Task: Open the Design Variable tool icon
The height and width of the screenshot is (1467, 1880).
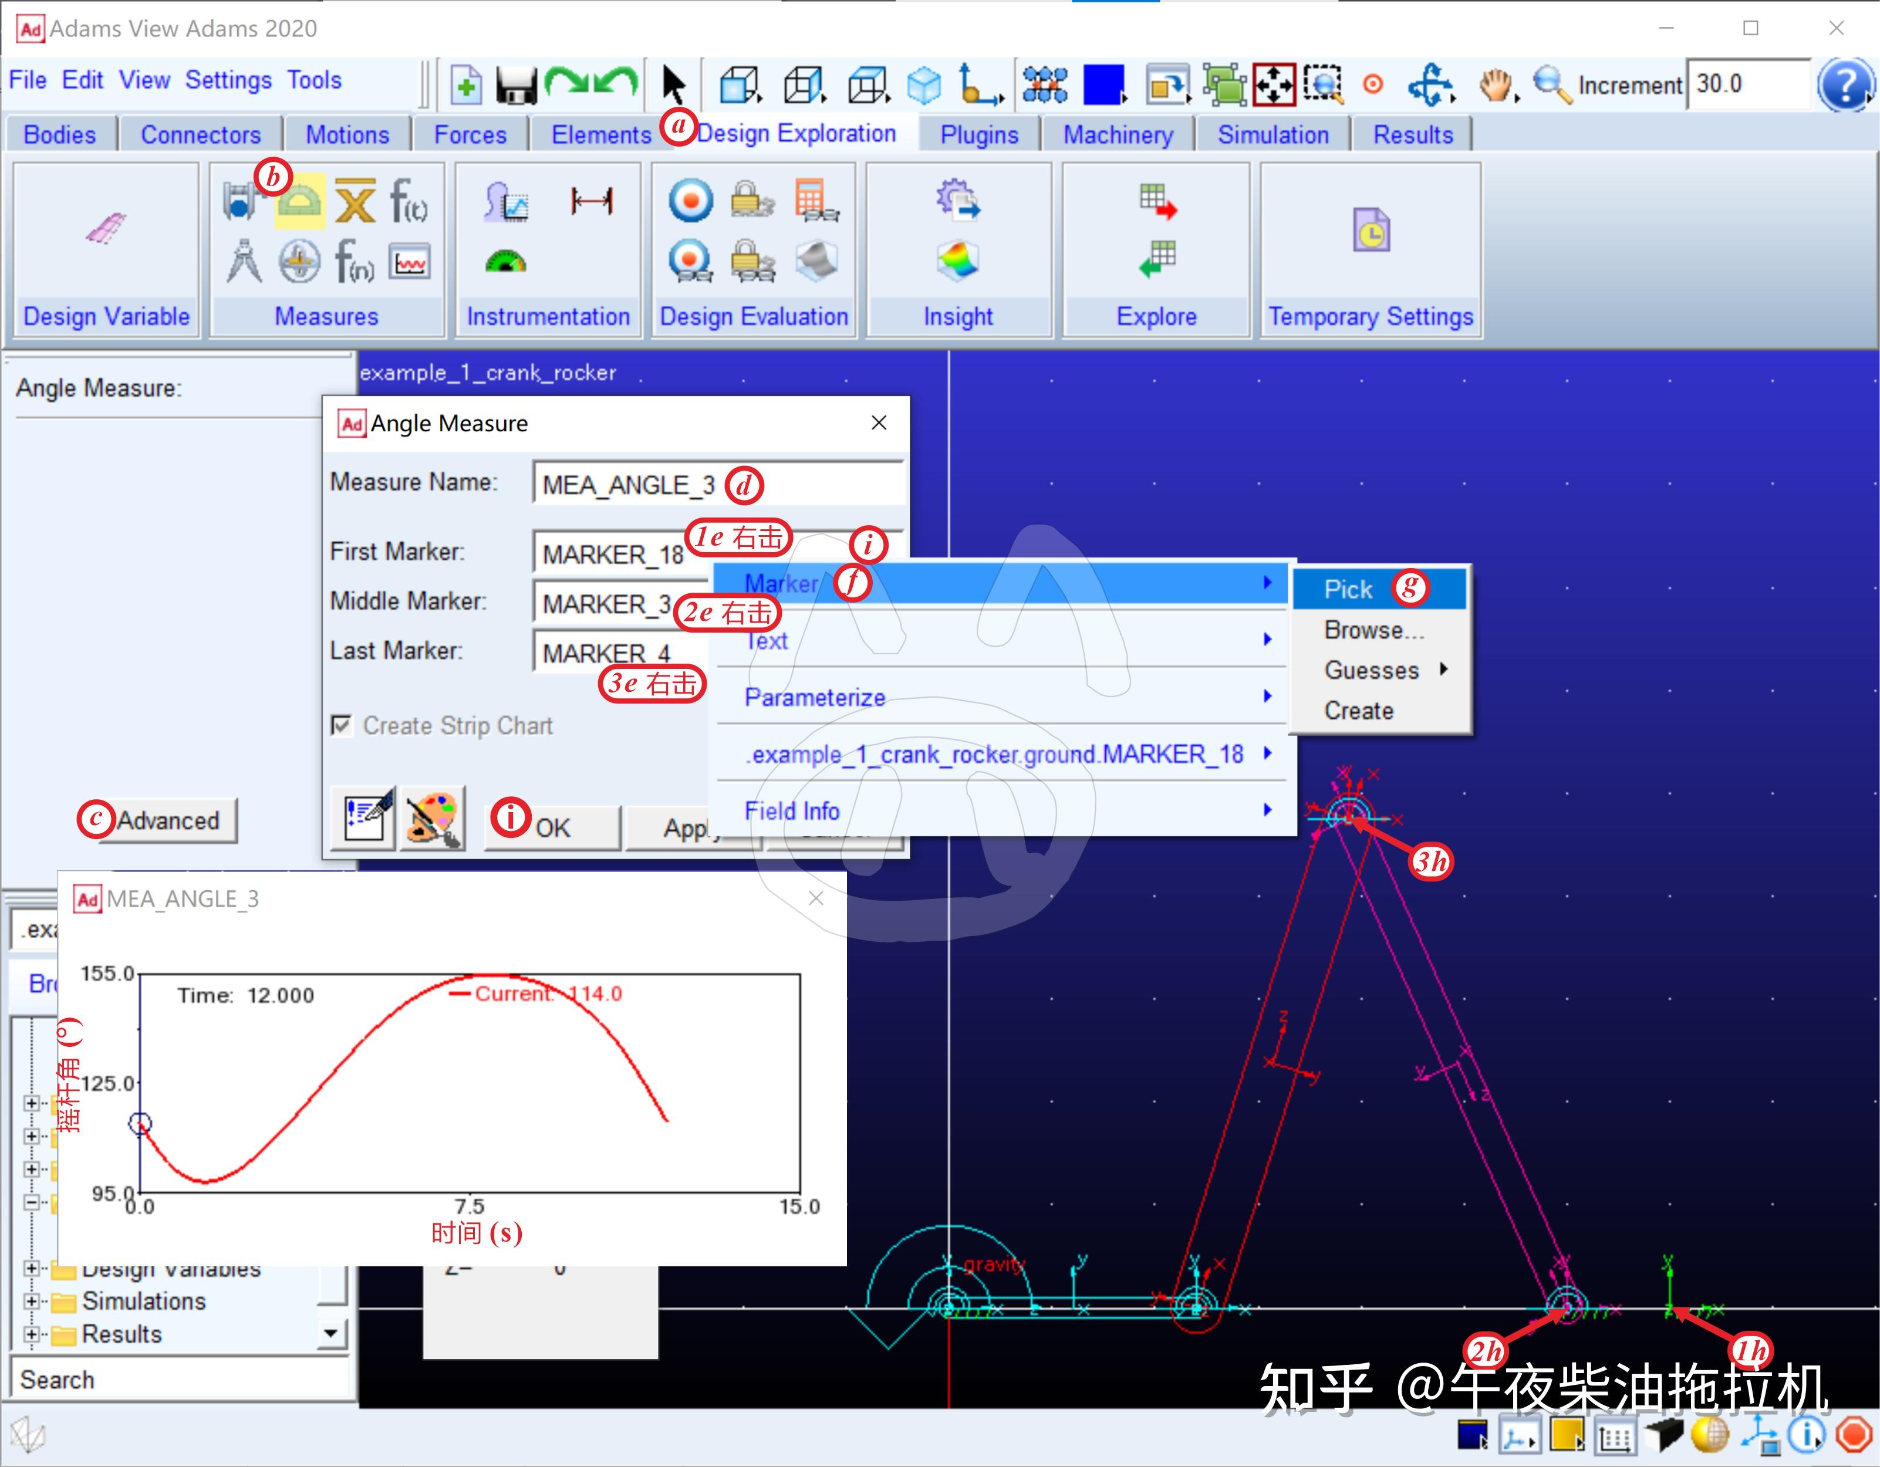Action: (x=106, y=228)
